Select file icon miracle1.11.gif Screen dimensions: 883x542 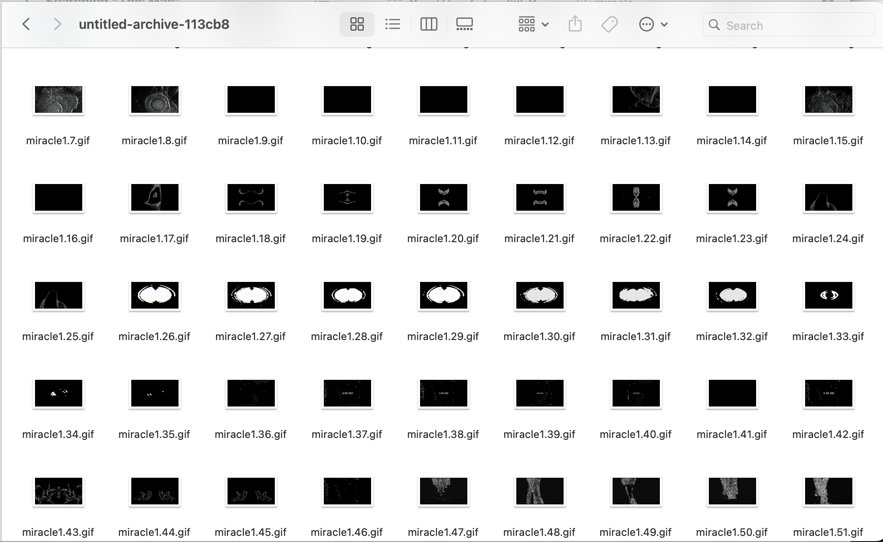[x=444, y=100]
